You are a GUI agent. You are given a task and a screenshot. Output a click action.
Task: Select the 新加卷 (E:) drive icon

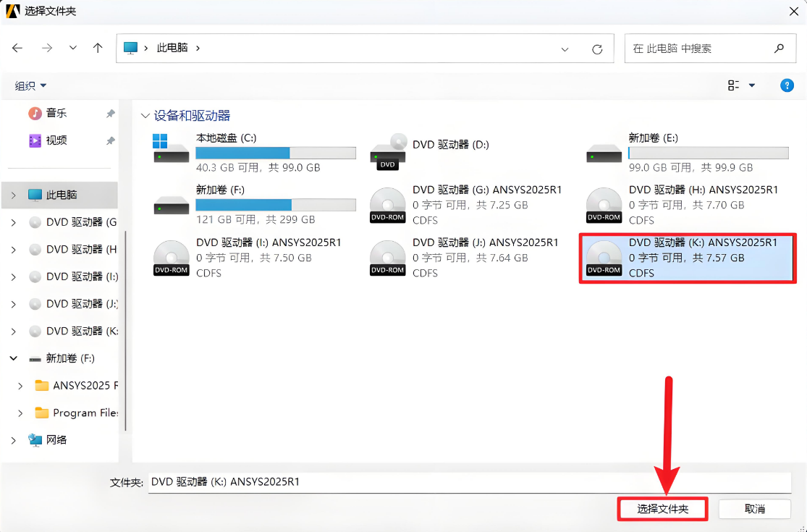[x=604, y=153]
